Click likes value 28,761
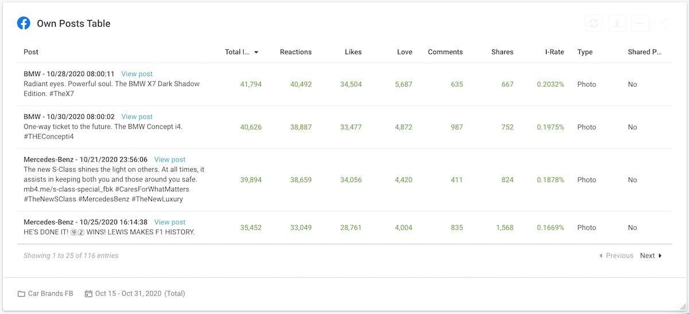This screenshot has width=689, height=314. (x=351, y=227)
